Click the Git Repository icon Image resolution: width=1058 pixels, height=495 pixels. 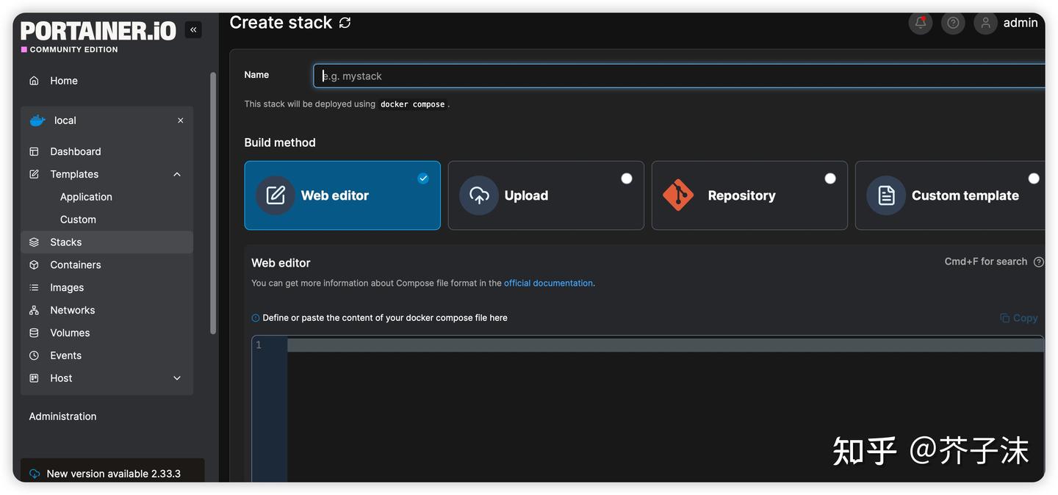(677, 195)
